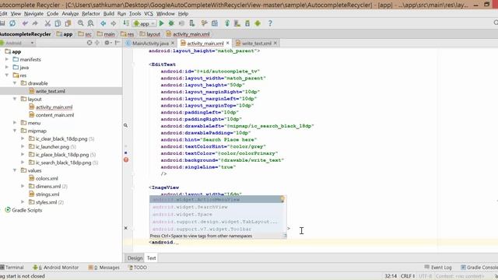498x280 pixels.
Task: Click the Synchronize refresh icon
Action: tap(12, 23)
